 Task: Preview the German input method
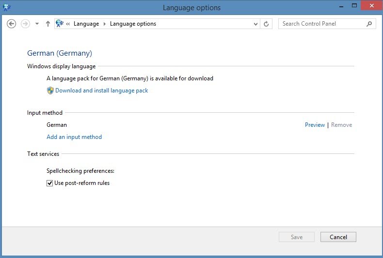coord(315,125)
